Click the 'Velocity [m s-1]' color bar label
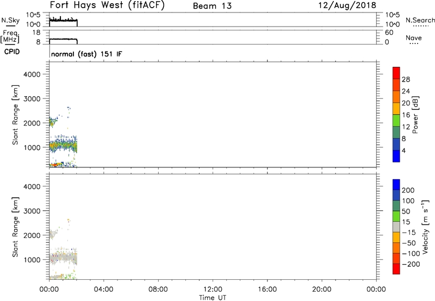Image resolution: width=435 pixels, height=301 pixels. pyautogui.click(x=425, y=227)
